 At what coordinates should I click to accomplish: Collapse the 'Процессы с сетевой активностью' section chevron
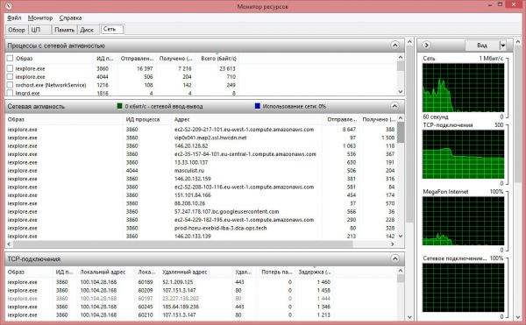[x=395, y=46]
